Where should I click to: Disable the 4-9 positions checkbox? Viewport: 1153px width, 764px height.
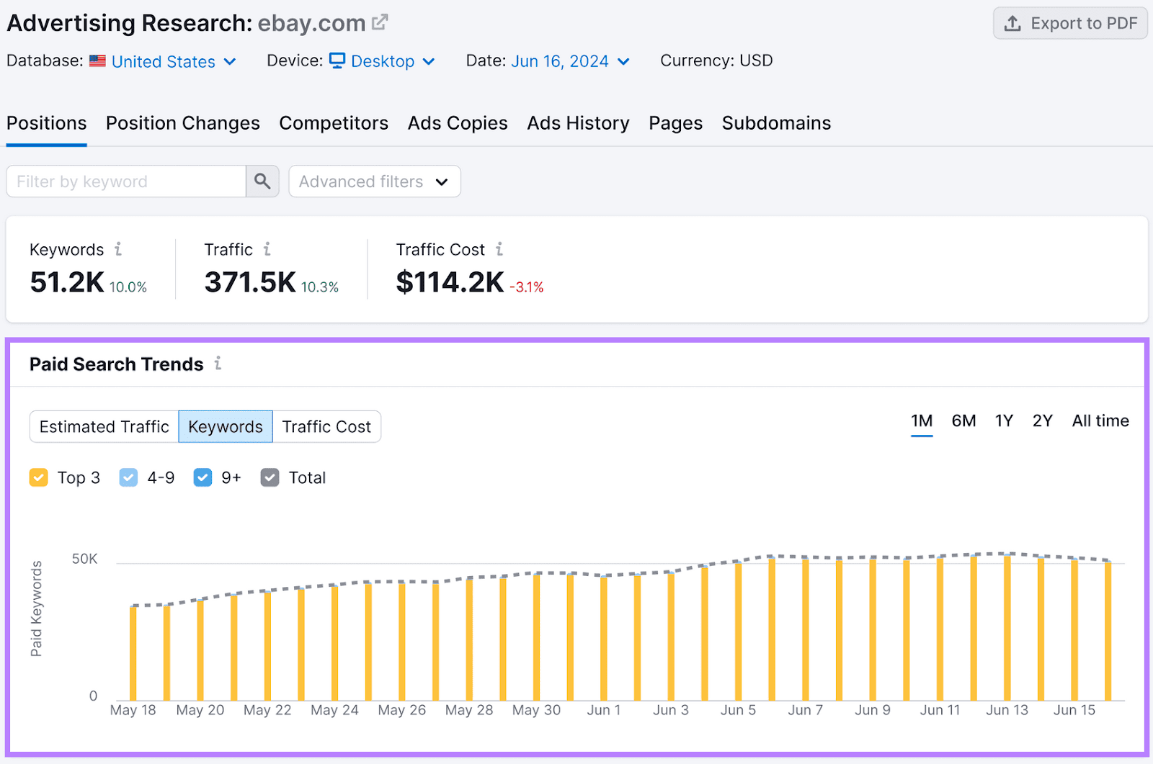pyautogui.click(x=128, y=477)
